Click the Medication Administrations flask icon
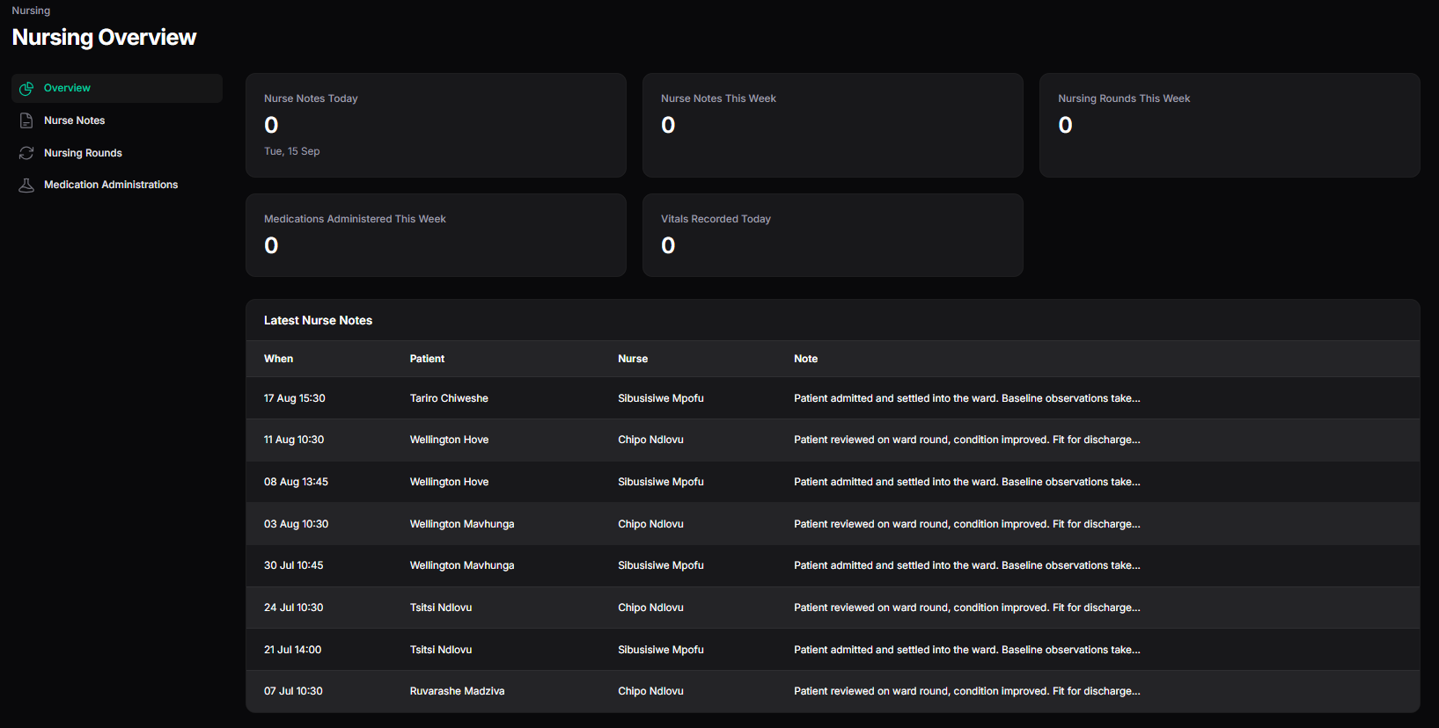 [26, 185]
